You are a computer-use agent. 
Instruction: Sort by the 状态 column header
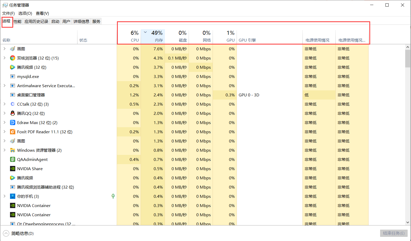pos(97,36)
